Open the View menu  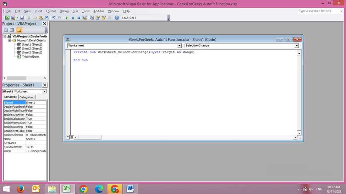27,11
